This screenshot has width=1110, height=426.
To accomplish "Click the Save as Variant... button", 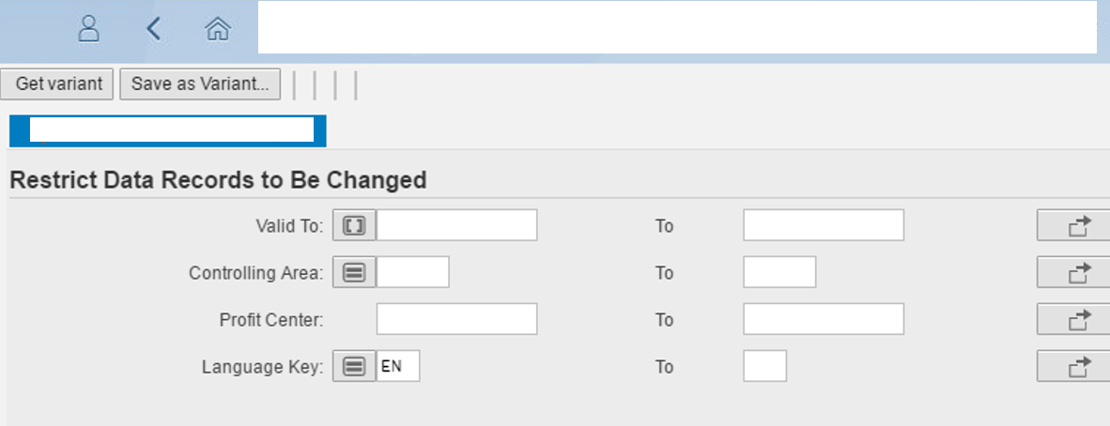I will click(x=200, y=84).
